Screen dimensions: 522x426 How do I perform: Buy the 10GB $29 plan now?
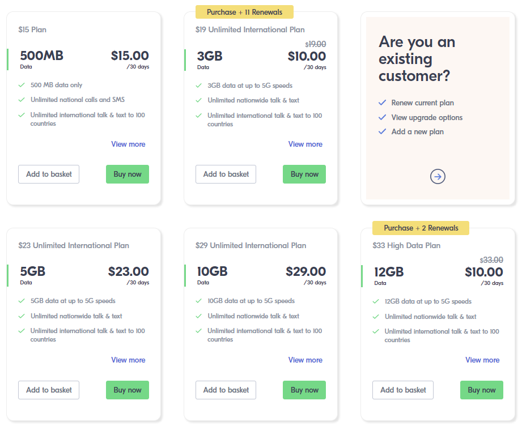[304, 390]
